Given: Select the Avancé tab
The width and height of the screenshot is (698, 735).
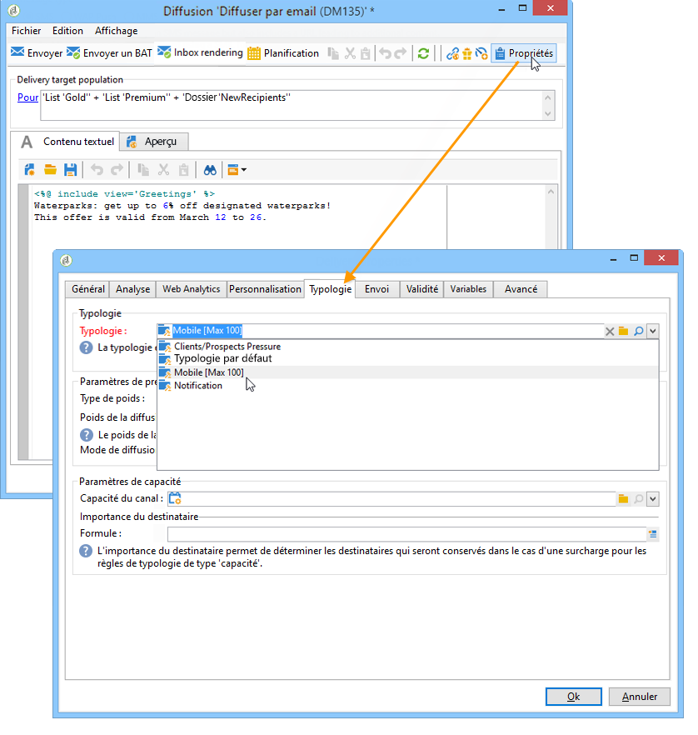Looking at the screenshot, I should tap(521, 289).
